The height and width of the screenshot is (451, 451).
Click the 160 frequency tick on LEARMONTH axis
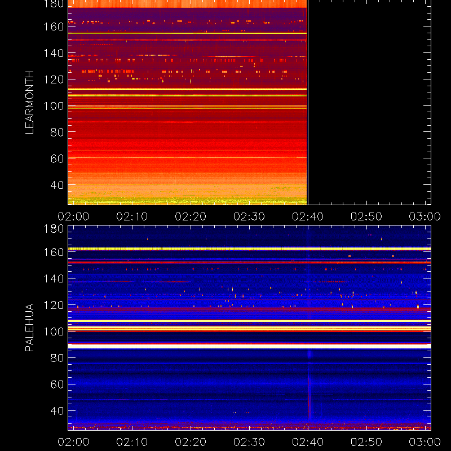[x=54, y=26]
